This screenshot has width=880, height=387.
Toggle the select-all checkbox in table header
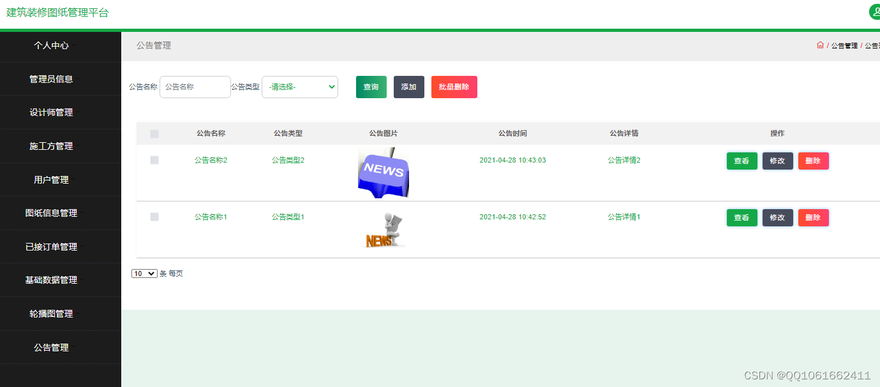[x=154, y=134]
